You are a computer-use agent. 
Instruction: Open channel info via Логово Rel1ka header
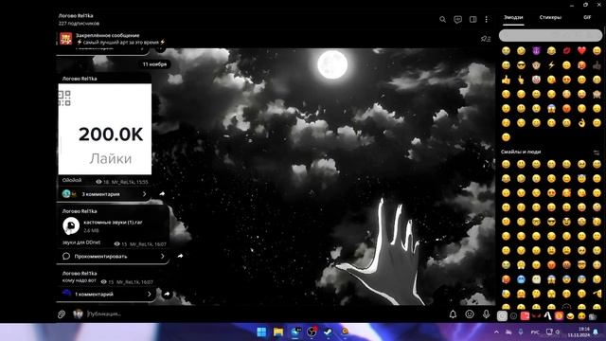[79, 19]
